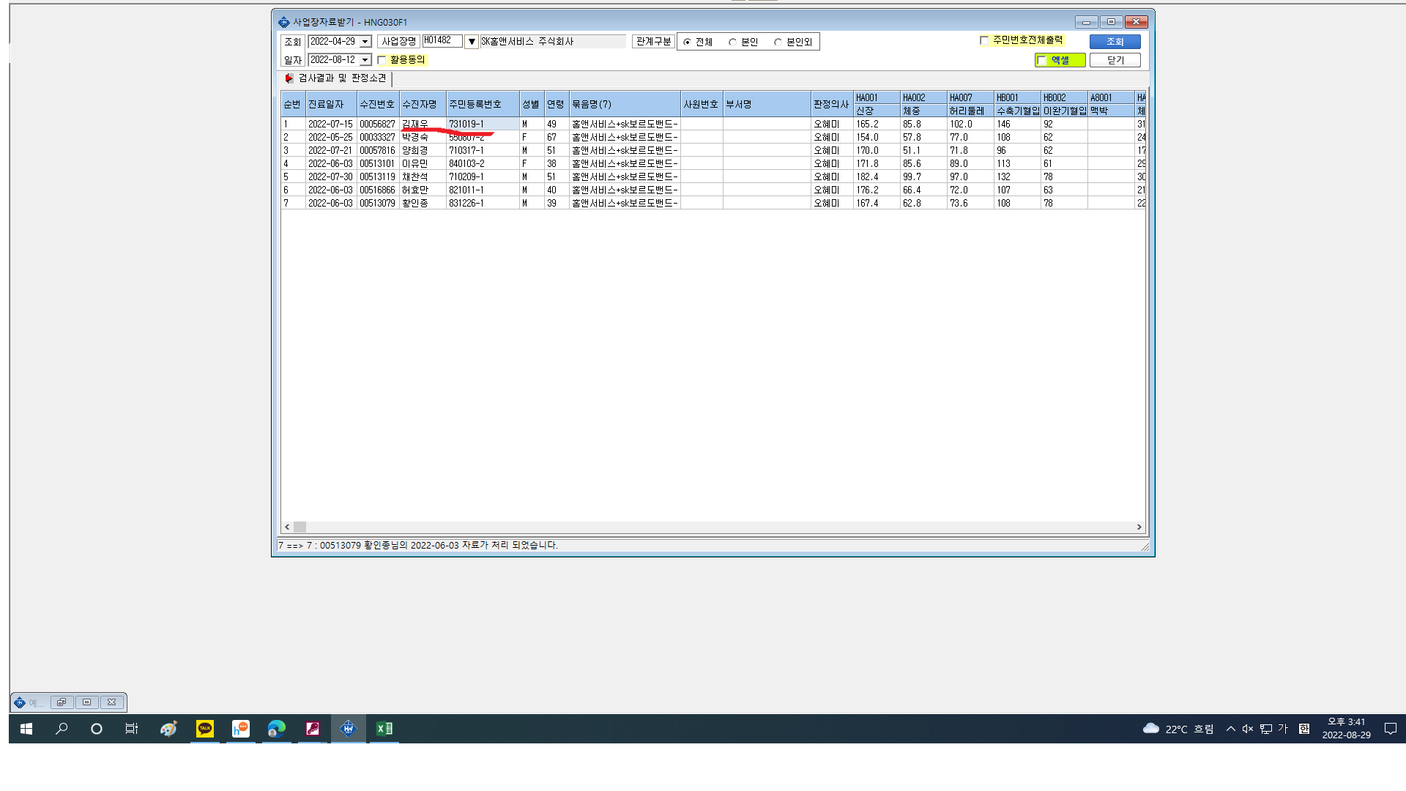
Task: Launch Excel from the taskbar
Action: point(384,728)
